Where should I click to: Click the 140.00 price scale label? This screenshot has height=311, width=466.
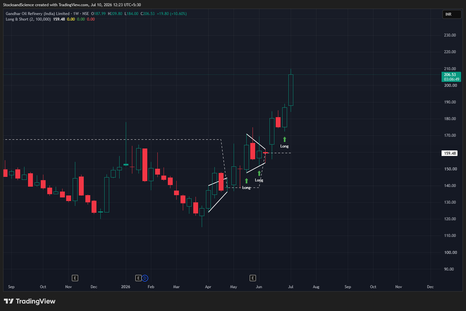[x=450, y=186]
